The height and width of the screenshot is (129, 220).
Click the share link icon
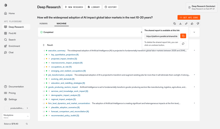pyautogui.click(x=186, y=24)
